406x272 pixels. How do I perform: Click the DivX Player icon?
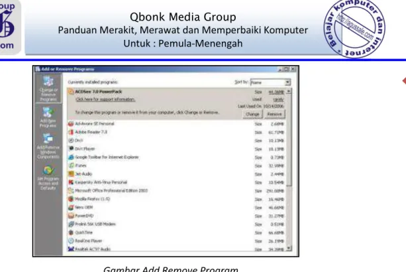click(x=71, y=149)
